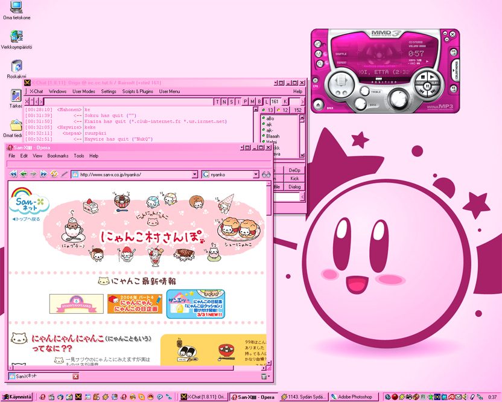
Task: Toggle channel mode N in X-Chat
Action: (x=224, y=101)
